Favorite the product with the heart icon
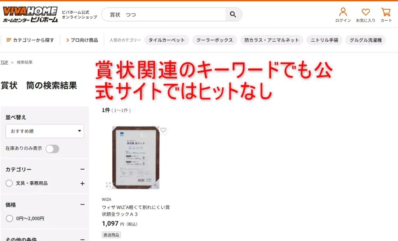 pos(163,130)
